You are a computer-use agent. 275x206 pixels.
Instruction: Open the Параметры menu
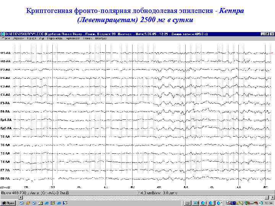(55, 38)
